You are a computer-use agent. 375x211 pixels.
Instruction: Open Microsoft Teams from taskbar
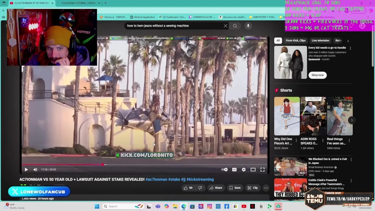(x=158, y=206)
